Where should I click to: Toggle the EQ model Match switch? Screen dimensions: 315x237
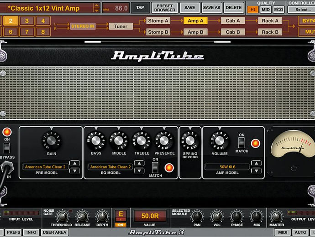click(155, 167)
